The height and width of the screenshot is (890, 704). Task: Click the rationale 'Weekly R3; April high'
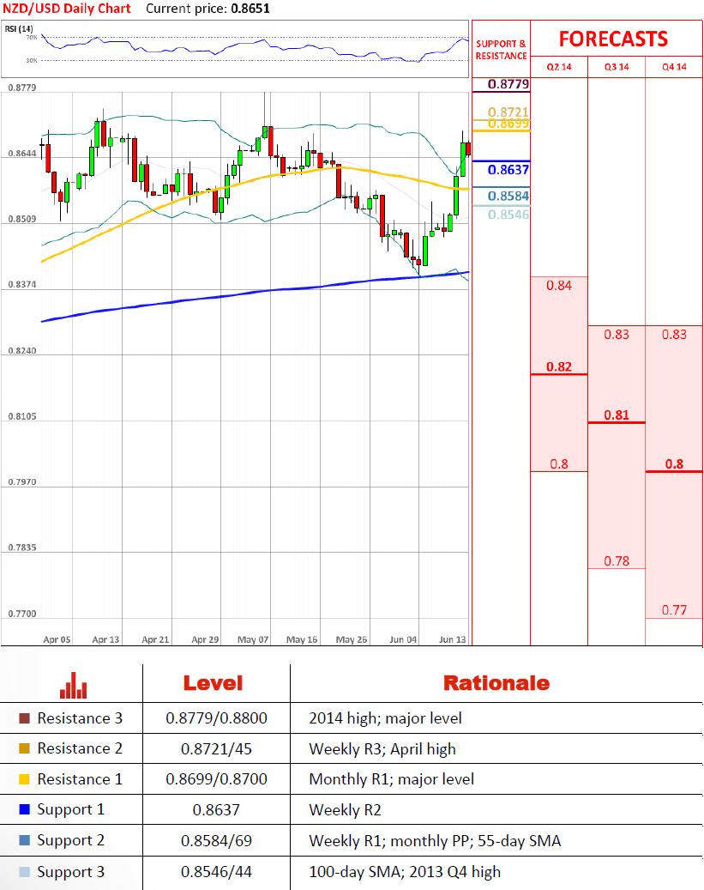[382, 749]
